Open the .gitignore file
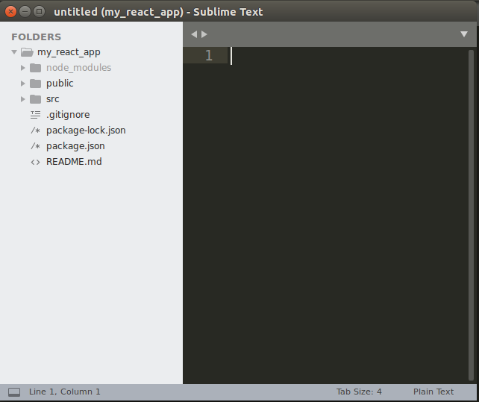Screen dimensions: 479x402 pos(68,115)
